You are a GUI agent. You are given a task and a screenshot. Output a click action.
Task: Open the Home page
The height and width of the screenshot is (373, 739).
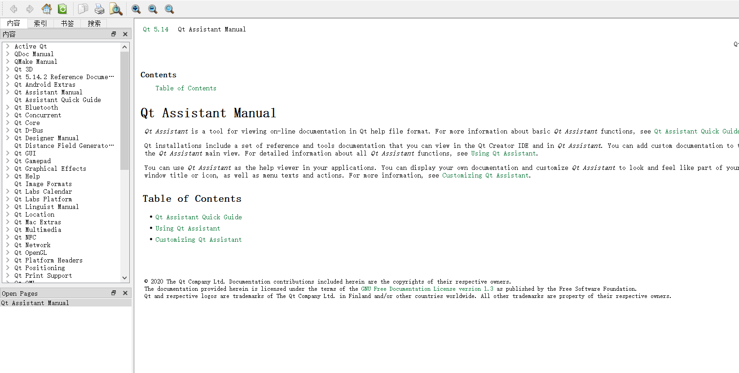46,9
